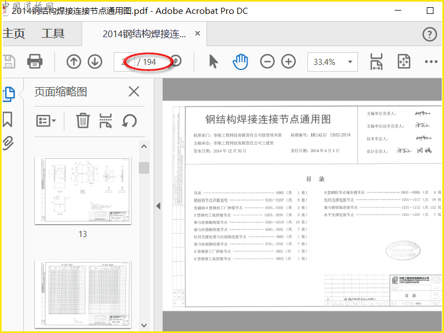Select the table page thumbnail below 13

click(83, 295)
